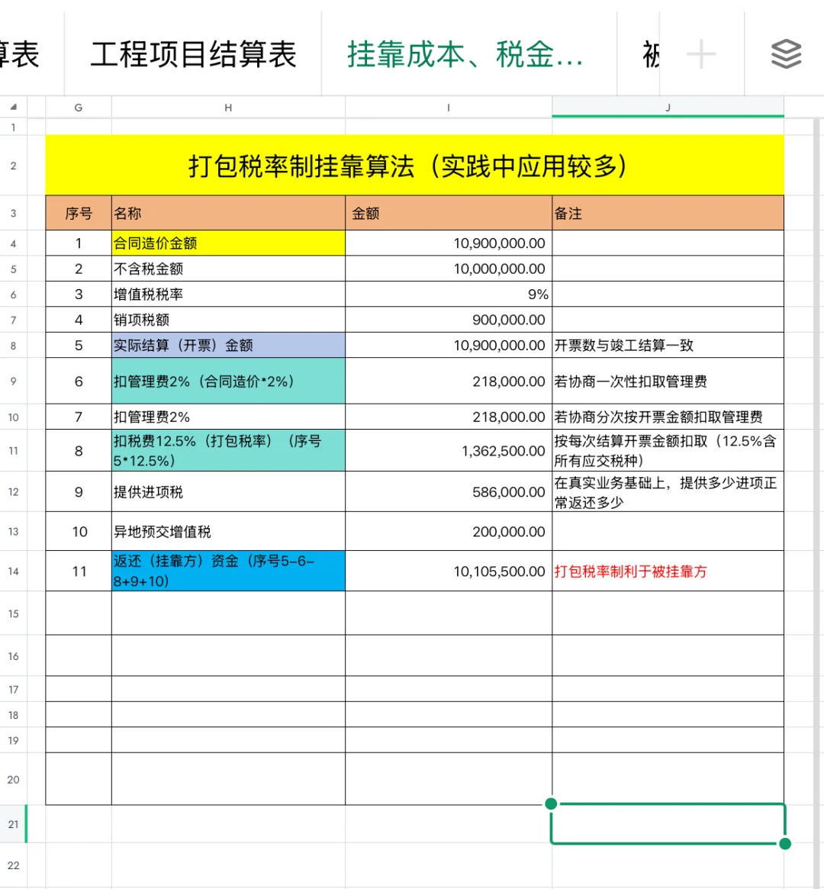Screen dimensions: 824x889
Task: Select column H header
Action: [x=228, y=107]
